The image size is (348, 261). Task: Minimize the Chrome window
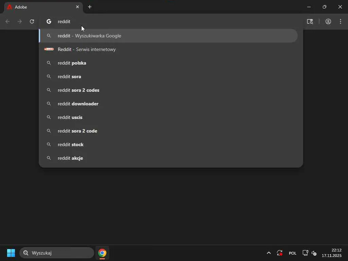coord(309,7)
